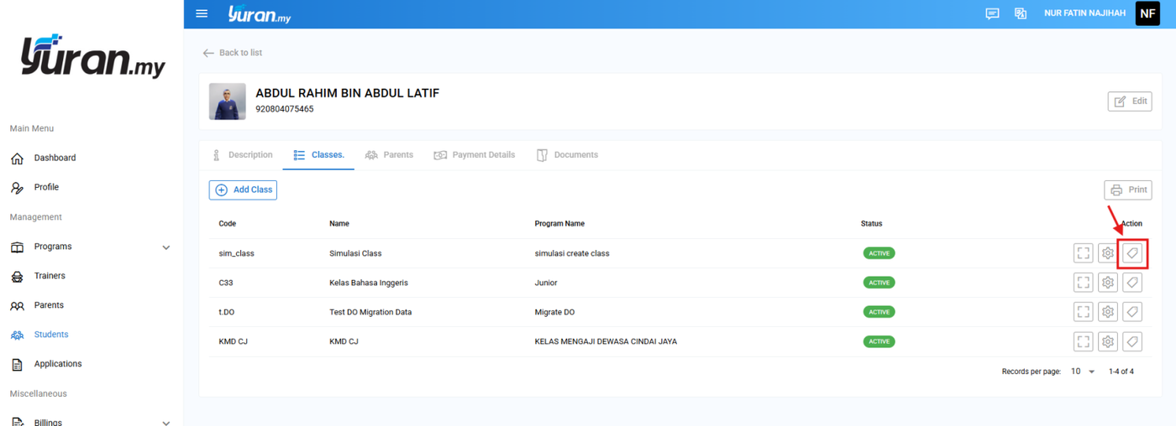Open settings gear for Kelas Bahasa Inggeris
The image size is (1176, 426).
click(1108, 283)
